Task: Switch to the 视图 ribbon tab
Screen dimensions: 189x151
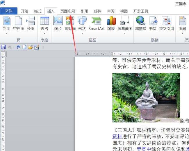Action: [x=124, y=11]
